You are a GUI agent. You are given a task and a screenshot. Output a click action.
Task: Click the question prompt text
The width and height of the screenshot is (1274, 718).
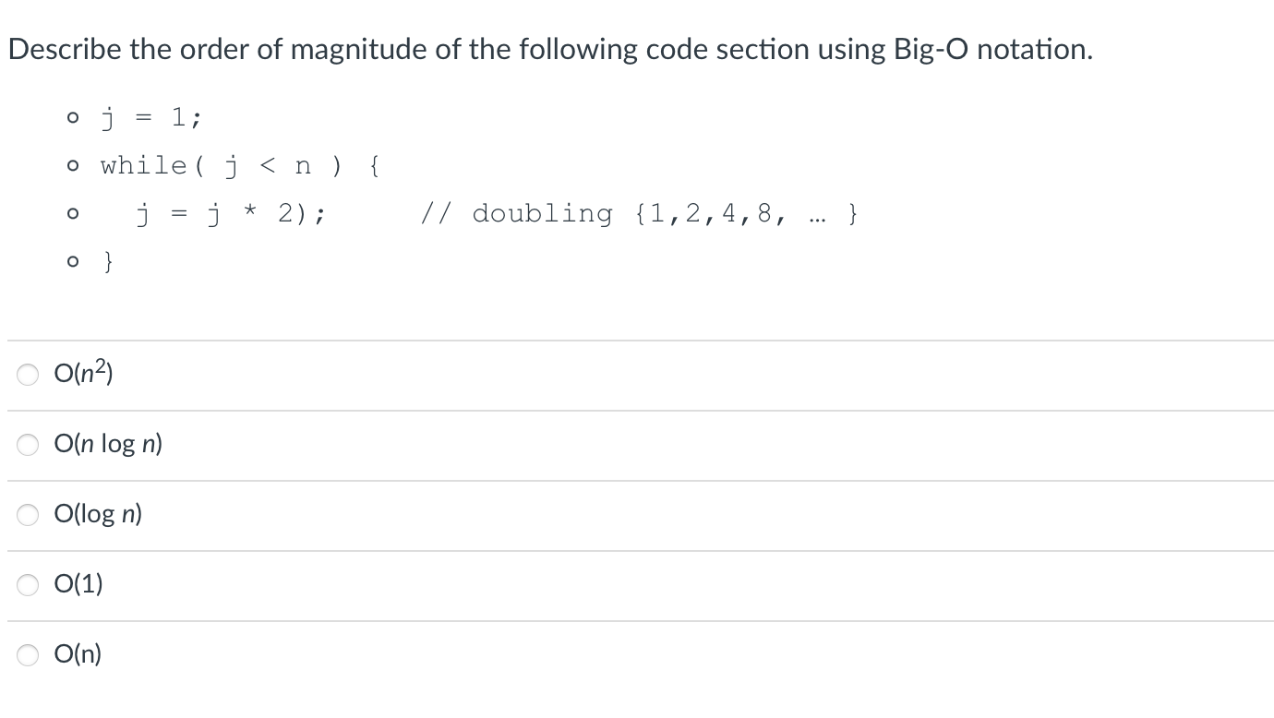(551, 49)
